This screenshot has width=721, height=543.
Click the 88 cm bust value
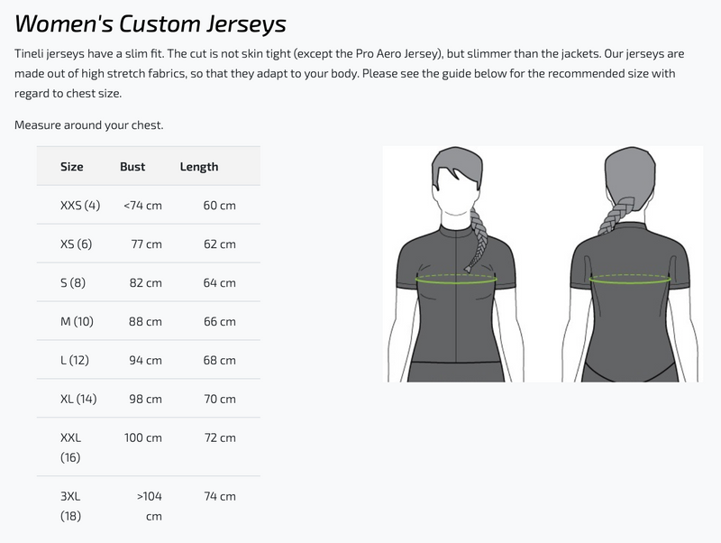145,321
